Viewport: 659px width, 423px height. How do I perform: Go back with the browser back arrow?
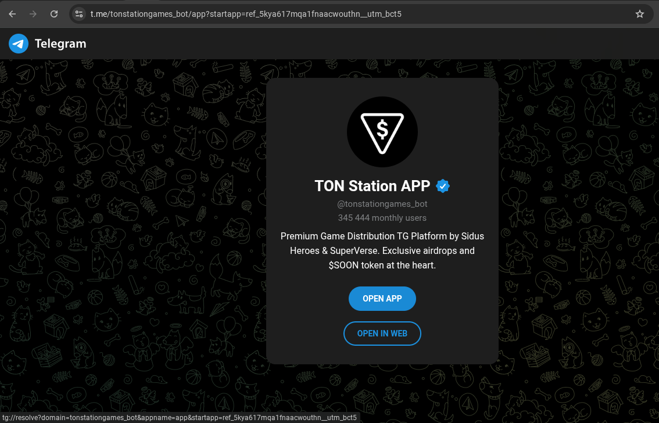click(12, 14)
